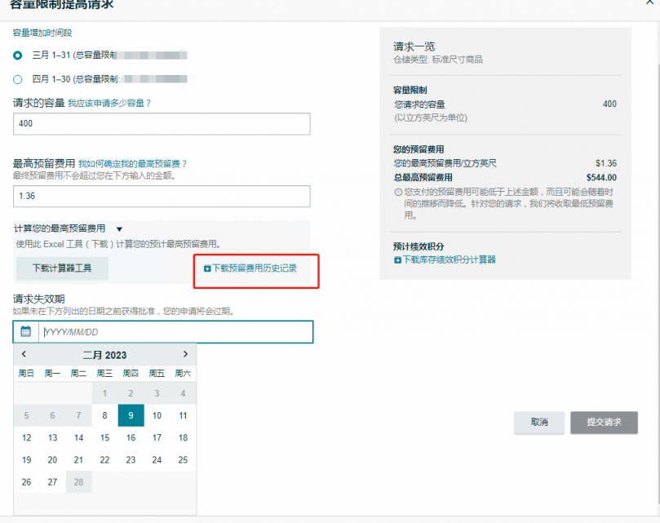Pick February 10 in the calendar
Viewport: 660px width, 523px height.
pos(157,415)
